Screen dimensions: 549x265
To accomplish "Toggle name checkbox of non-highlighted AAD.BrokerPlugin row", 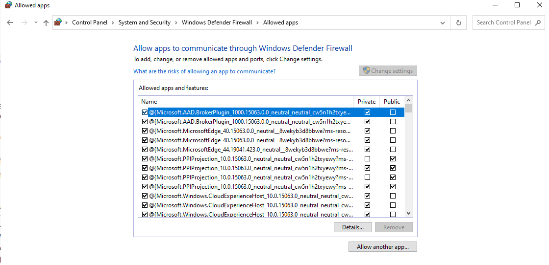I will tap(145, 122).
